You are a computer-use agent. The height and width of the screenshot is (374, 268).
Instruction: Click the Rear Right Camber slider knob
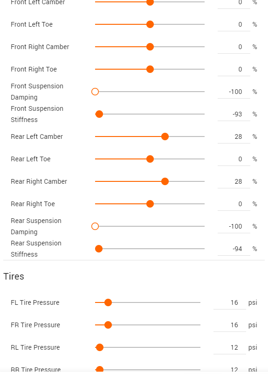(x=165, y=181)
